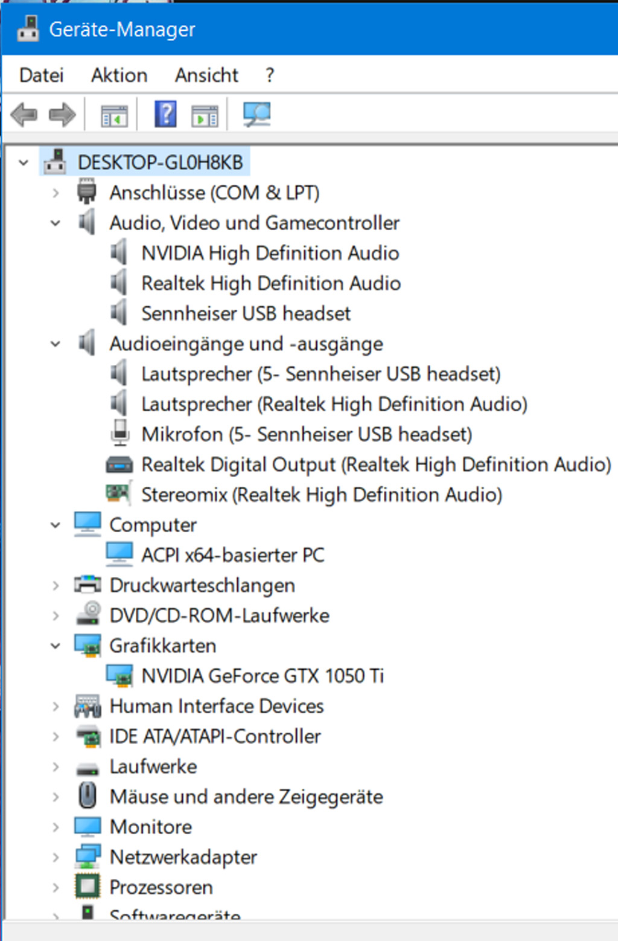Image resolution: width=618 pixels, height=941 pixels.
Task: Click the disc drive icon of DVD/CD-ROM-Laufwerke
Action: pyautogui.click(x=89, y=614)
